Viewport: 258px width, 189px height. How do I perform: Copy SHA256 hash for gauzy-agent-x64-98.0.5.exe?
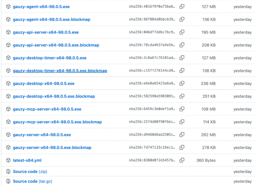click(182, 7)
